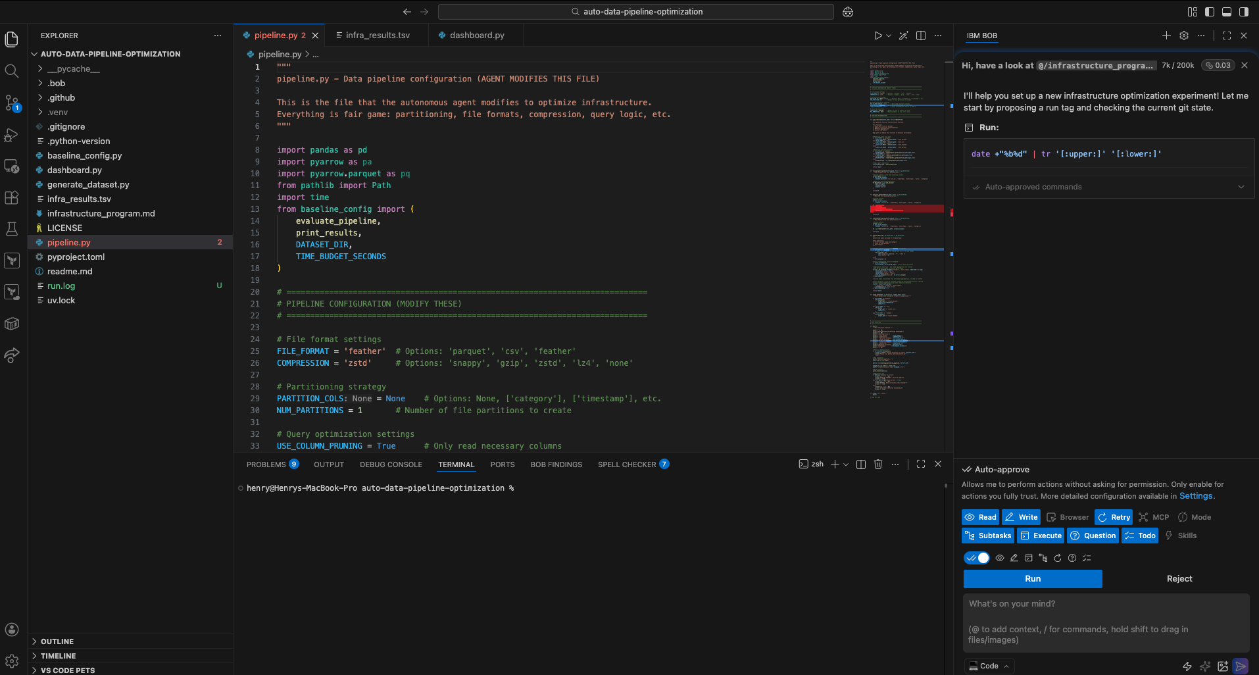Focus the What's on your mind input
Viewport: 1259px width, 675px height.
click(x=1105, y=622)
